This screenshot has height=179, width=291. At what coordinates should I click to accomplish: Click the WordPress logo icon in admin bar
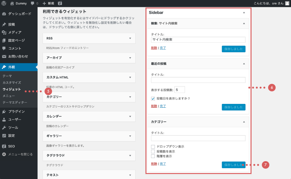[4, 3]
